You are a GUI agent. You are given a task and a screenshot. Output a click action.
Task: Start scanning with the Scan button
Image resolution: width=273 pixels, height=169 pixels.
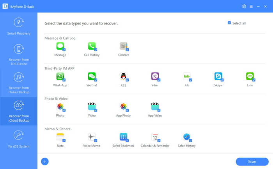coord(252,162)
